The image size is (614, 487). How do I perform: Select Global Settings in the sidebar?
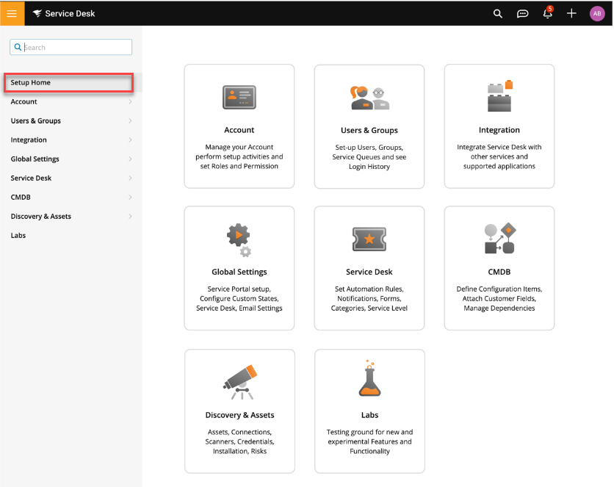tap(35, 159)
